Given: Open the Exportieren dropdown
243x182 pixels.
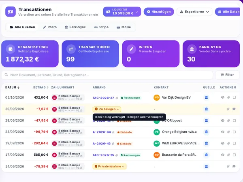Looking at the screenshot, I should 194,12.
